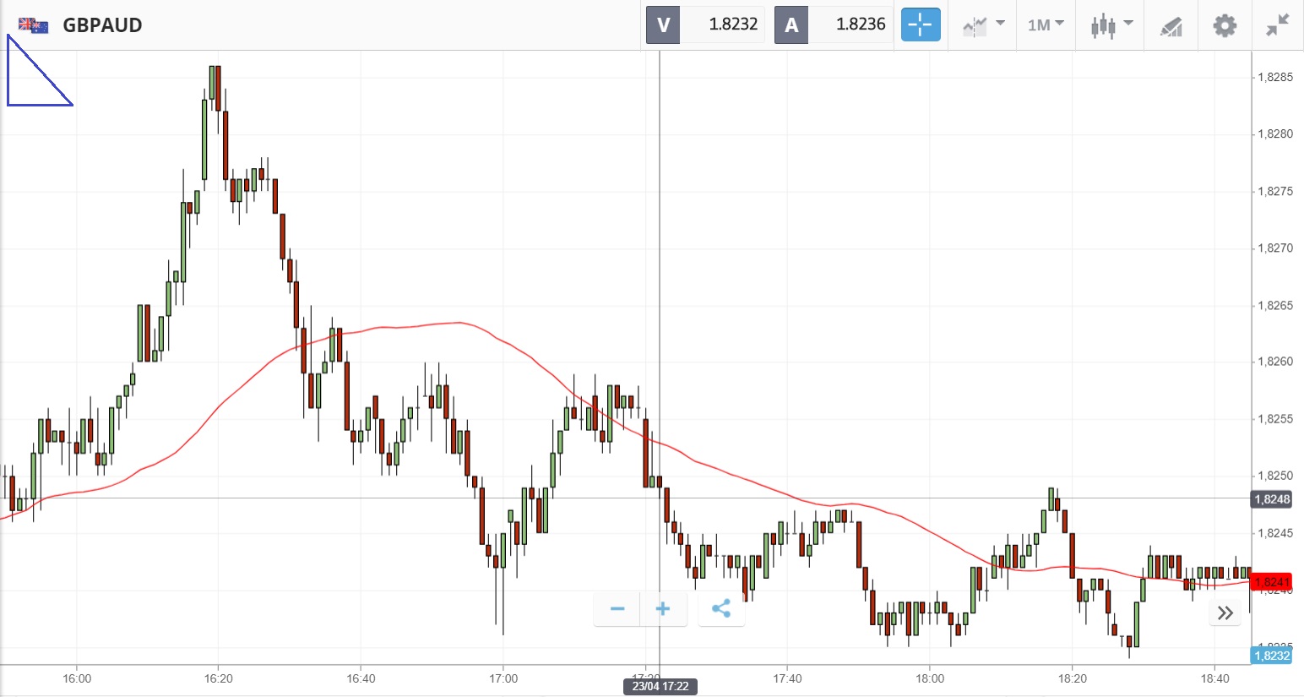1304x697 pixels.
Task: Open the candlestick chart type dropdown
Action: [x=1111, y=25]
